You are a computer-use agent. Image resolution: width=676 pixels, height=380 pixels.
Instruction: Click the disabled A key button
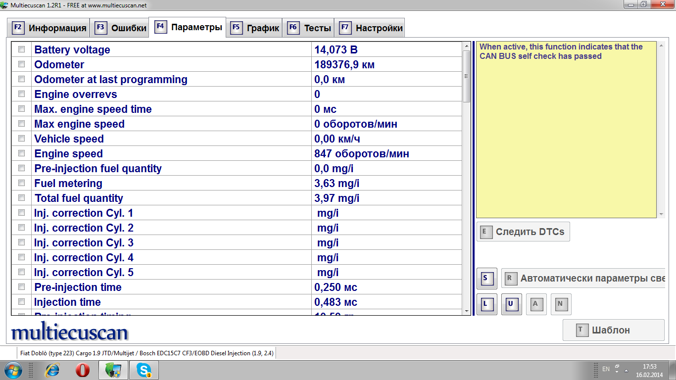click(536, 304)
